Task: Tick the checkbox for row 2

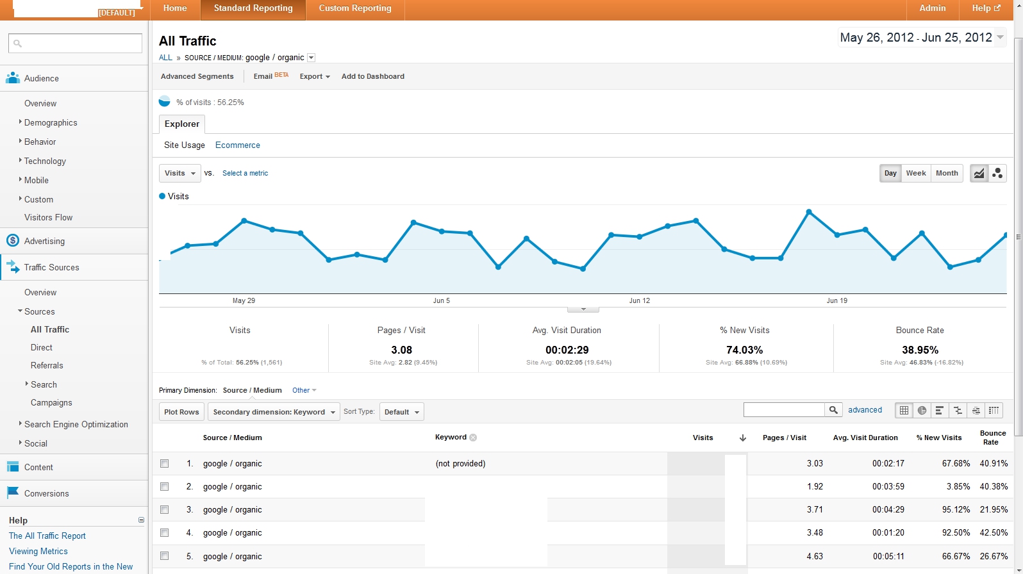Action: [165, 487]
